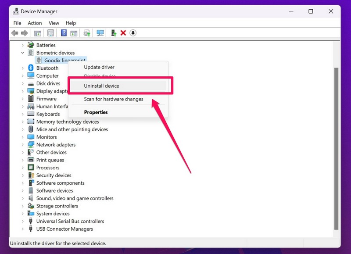Maximize the Device Manager window

311,11
